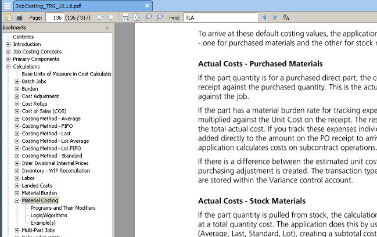This screenshot has height=237, width=377.
Task: Click the zoom out magnifier
Action: (x=148, y=17)
